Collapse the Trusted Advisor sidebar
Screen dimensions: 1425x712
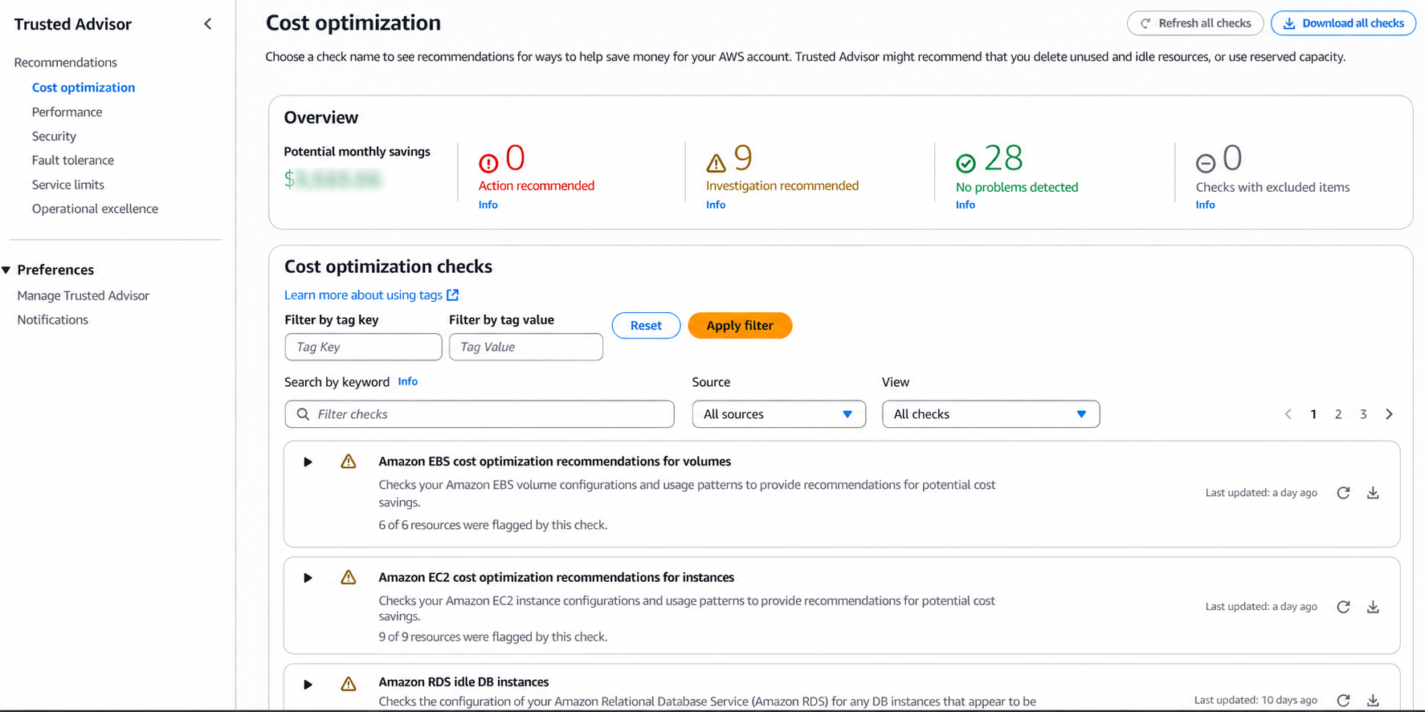(208, 24)
